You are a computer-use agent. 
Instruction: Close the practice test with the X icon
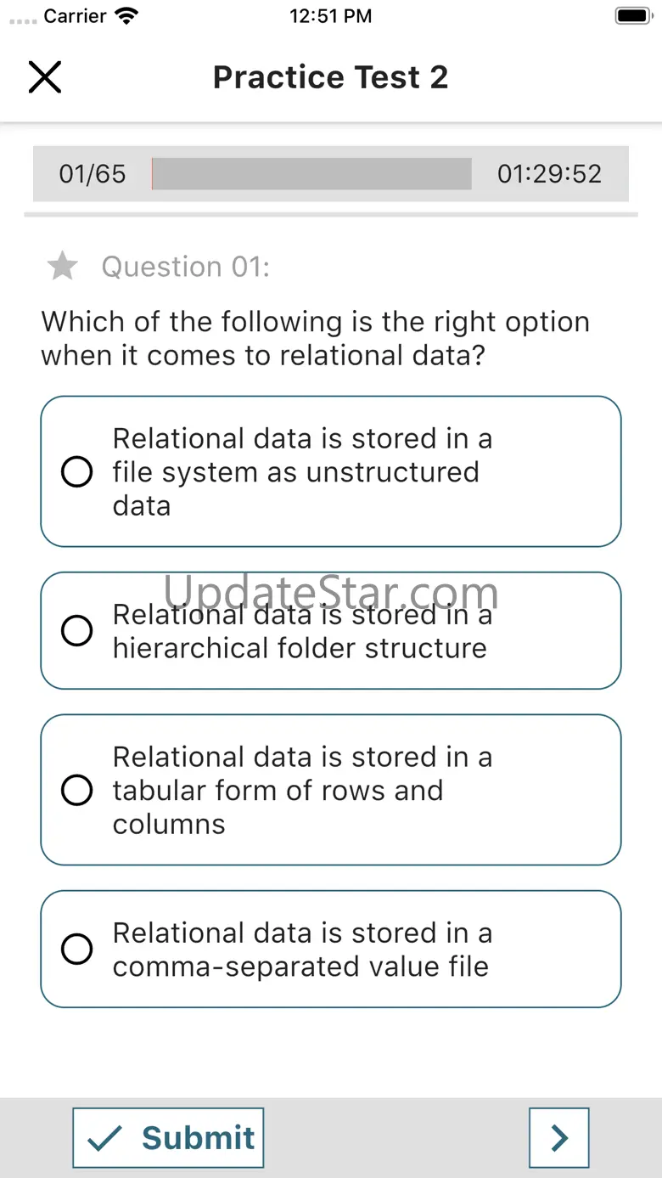(x=45, y=77)
